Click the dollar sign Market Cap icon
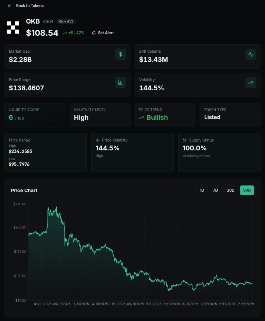The width and height of the screenshot is (265, 321). pyautogui.click(x=120, y=54)
